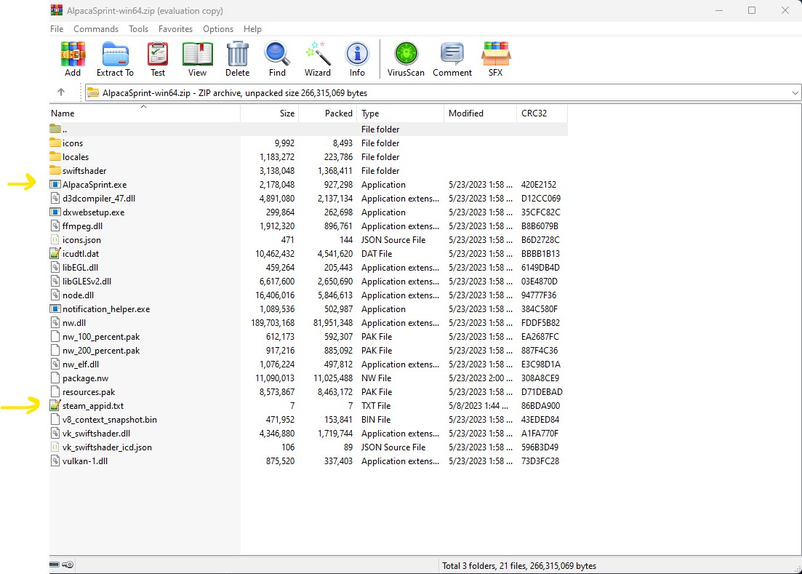The width and height of the screenshot is (802, 574).
Task: Click the parent folder '..' icon
Action: pyautogui.click(x=55, y=129)
